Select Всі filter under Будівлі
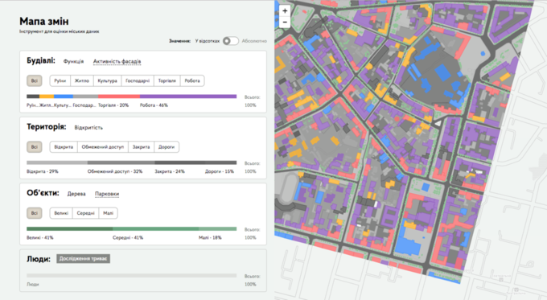 [x=34, y=80]
